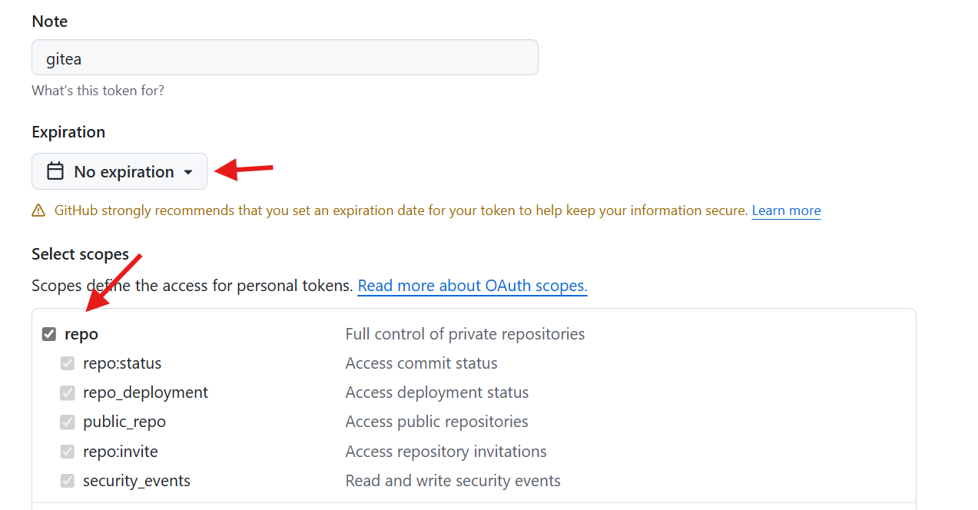Toggle the repo:invite checkbox
This screenshot has width=978, height=510.
[x=68, y=452]
